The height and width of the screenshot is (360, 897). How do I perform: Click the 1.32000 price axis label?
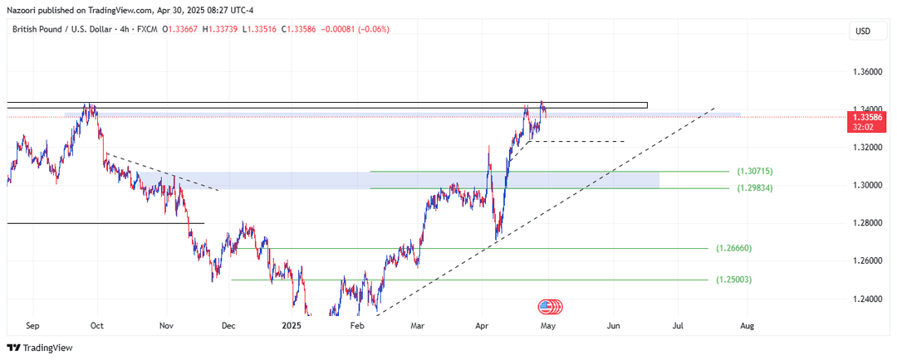point(867,148)
